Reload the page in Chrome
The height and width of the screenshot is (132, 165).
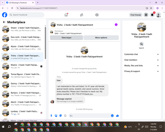point(12,8)
